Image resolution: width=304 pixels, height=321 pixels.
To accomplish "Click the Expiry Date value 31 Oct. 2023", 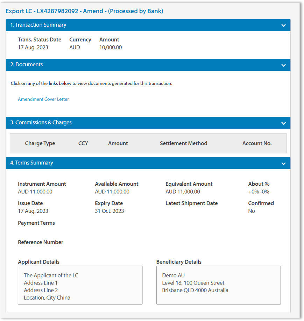I will 109,211.
